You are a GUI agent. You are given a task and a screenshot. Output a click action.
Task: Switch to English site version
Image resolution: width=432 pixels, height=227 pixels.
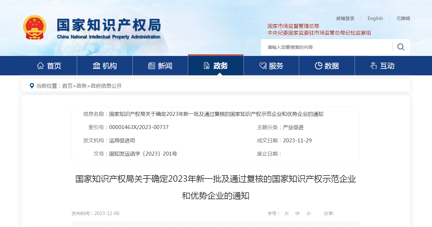click(375, 18)
